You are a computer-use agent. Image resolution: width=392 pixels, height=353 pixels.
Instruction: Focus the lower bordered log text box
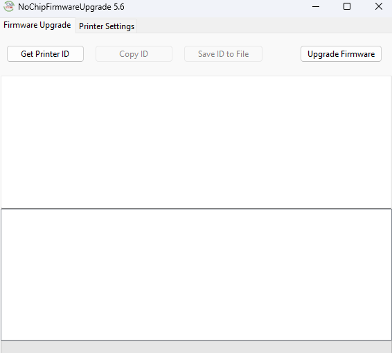click(196, 275)
